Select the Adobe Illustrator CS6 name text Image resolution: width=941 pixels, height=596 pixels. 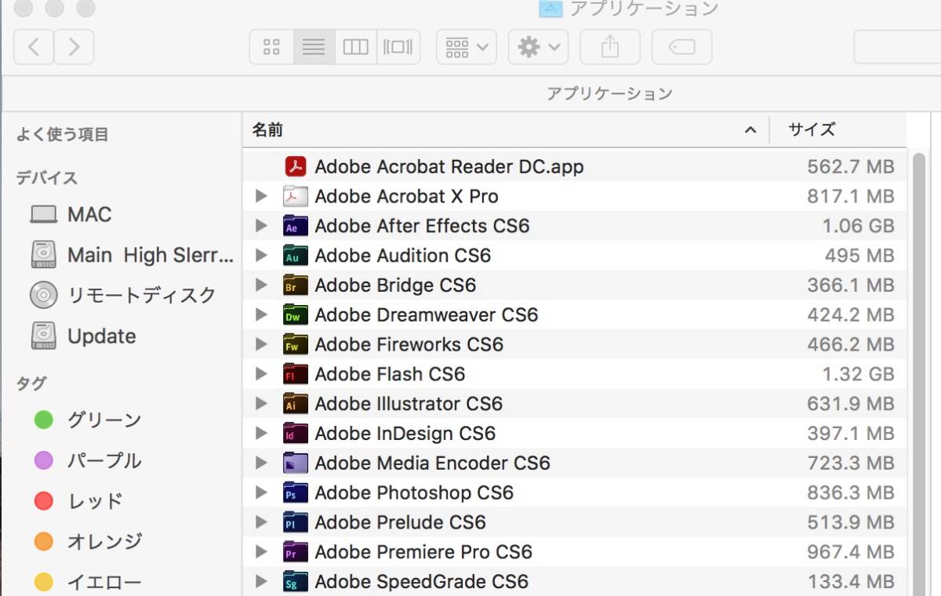coord(409,404)
